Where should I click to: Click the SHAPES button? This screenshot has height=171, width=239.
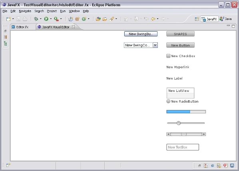coord(180,34)
